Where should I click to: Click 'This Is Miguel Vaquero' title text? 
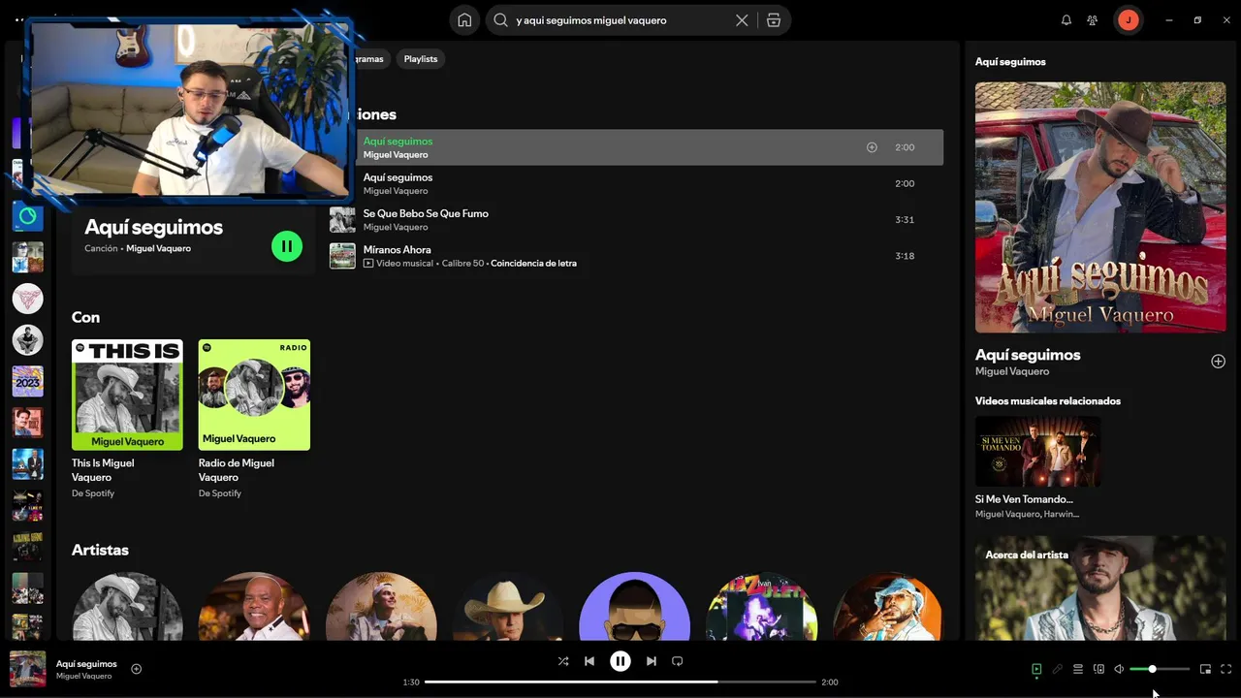coord(103,470)
